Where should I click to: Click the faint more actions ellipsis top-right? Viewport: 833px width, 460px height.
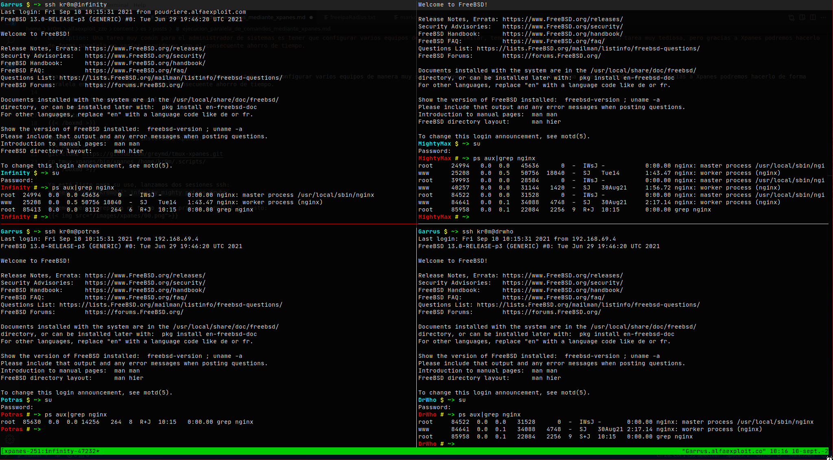(823, 17)
